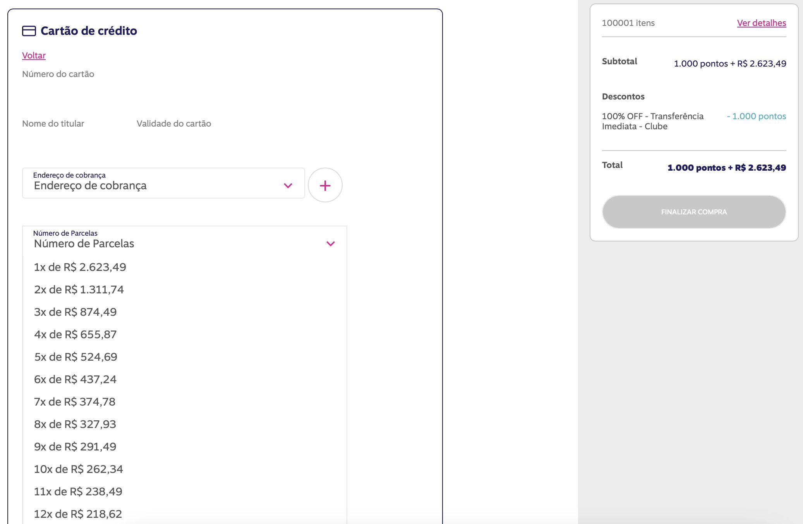This screenshot has width=803, height=524.
Task: Pick the 5x de R$ 524,69 option
Action: [185, 357]
